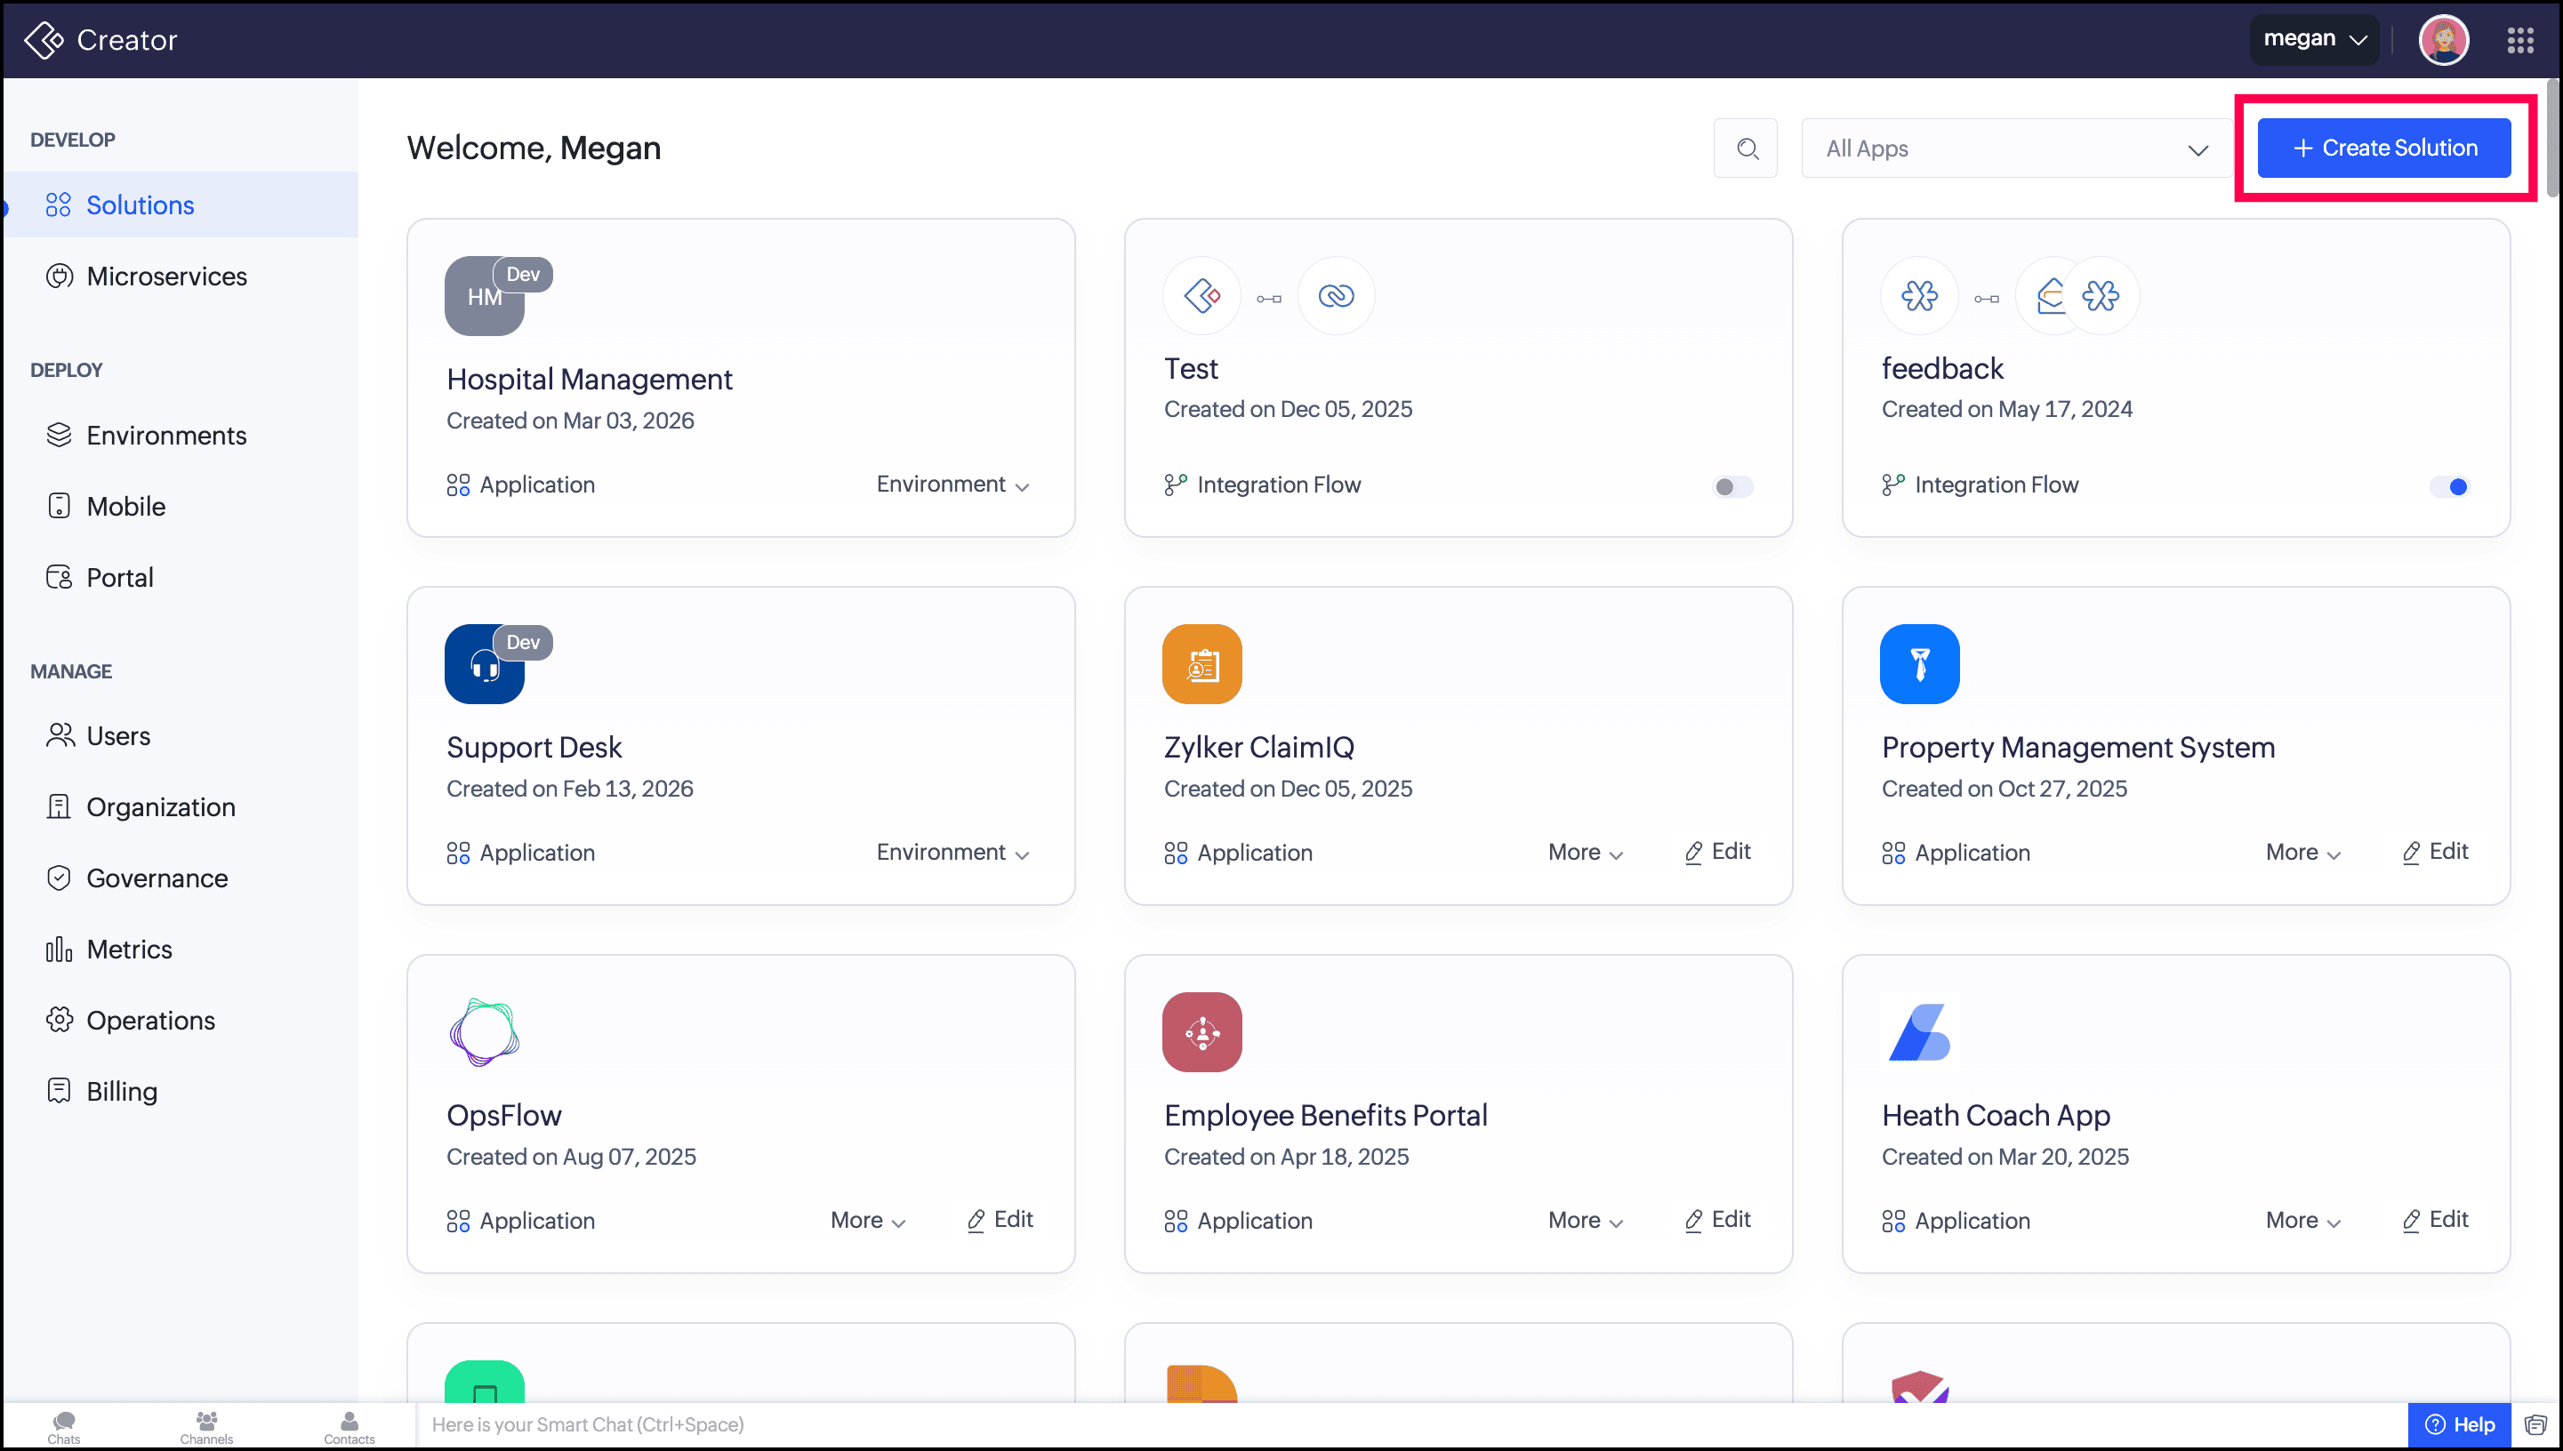Disable the feedback integration flow toggle
Viewport: 2563px width, 1451px height.
[2449, 486]
